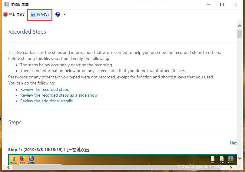This screenshot has width=245, height=172.
Task: Click the vertical scrollbar thumb
Action: point(240,34)
